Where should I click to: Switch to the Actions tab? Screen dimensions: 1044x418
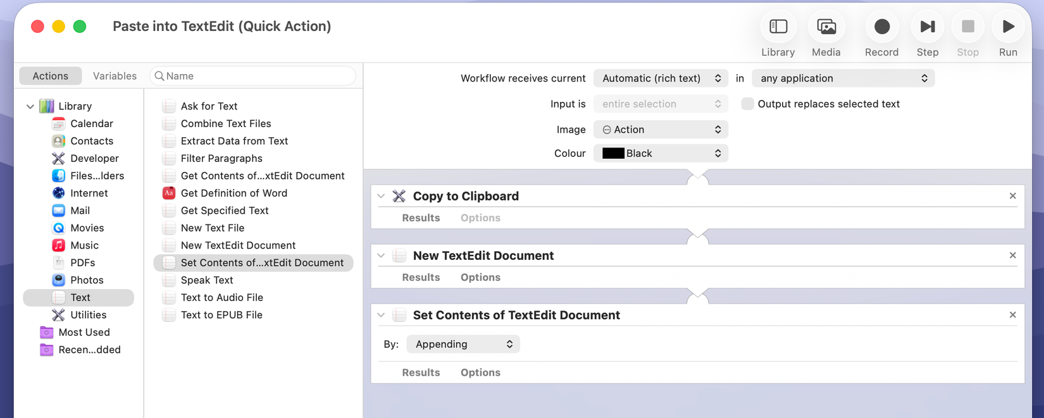point(51,76)
